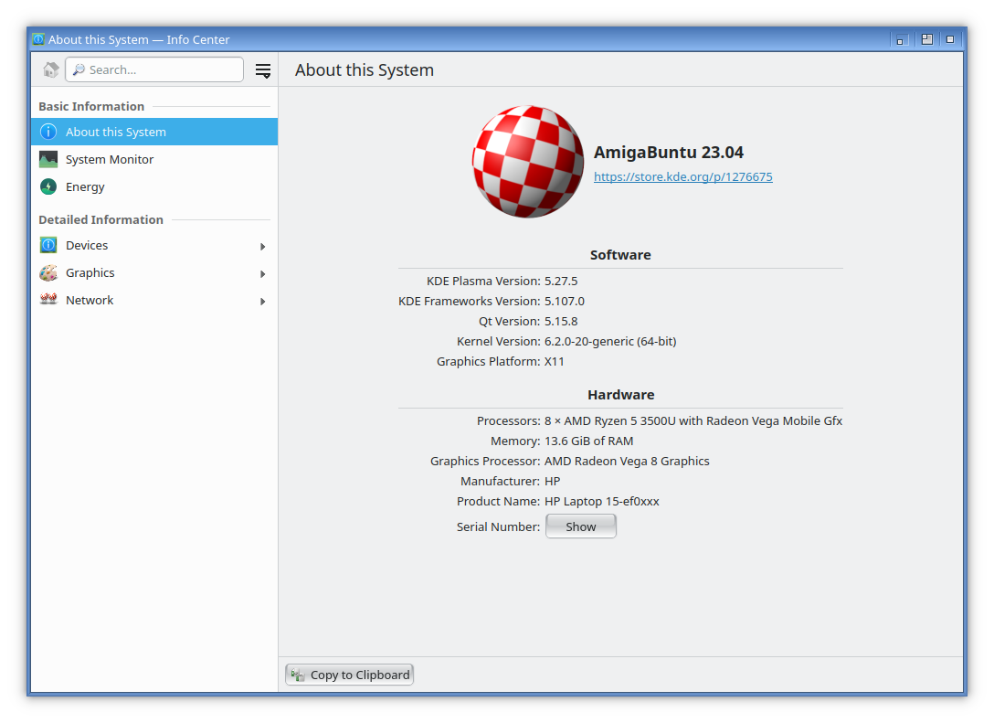
Task: Click the rightmost titlebar window button
Action: click(x=950, y=39)
